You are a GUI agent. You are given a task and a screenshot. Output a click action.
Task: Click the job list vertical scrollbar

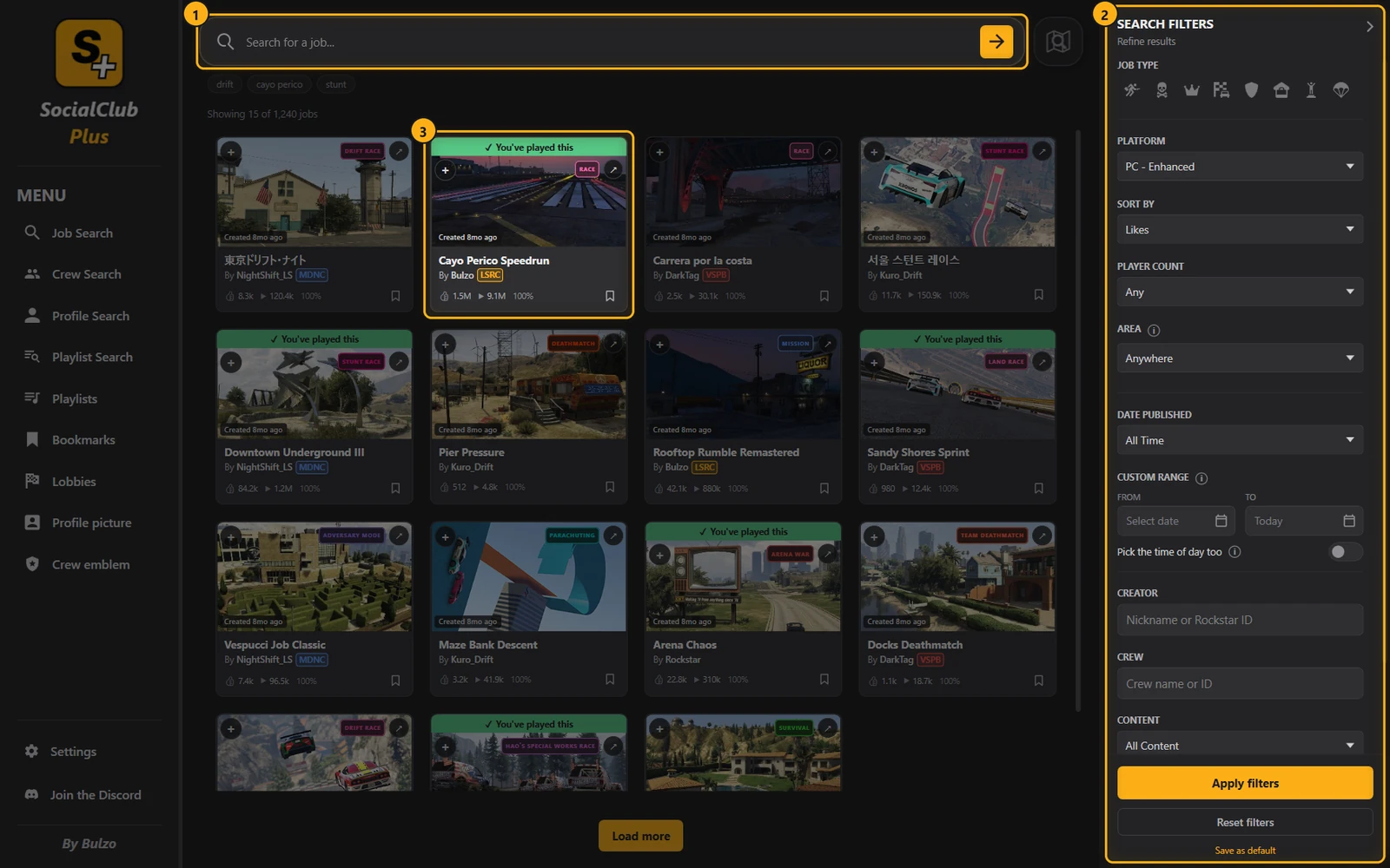(1078, 421)
